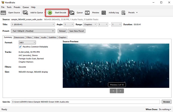Viewport: 173px width, 112px height.
Task: Show previous preview image
Action: click(x=113, y=91)
